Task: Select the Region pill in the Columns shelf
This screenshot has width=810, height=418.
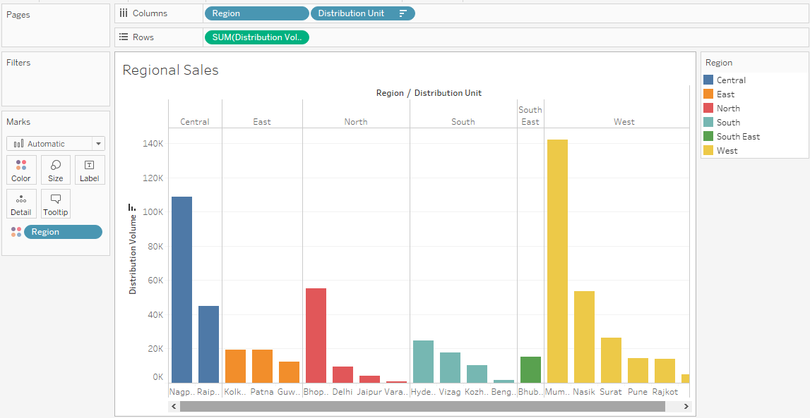Action: (x=256, y=13)
